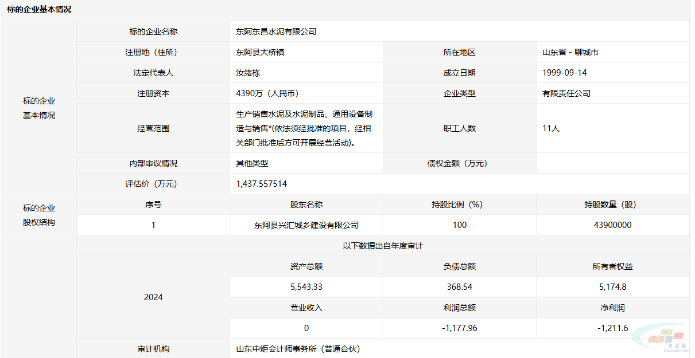Image resolution: width=695 pixels, height=358 pixels.
Task: Click the 企业类型 label
Action: click(459, 93)
